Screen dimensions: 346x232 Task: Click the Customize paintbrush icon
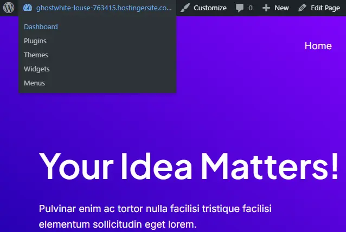(185, 8)
